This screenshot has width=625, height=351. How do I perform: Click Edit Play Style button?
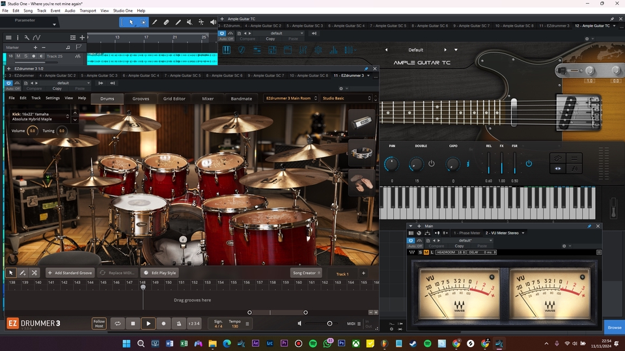tap(160, 273)
